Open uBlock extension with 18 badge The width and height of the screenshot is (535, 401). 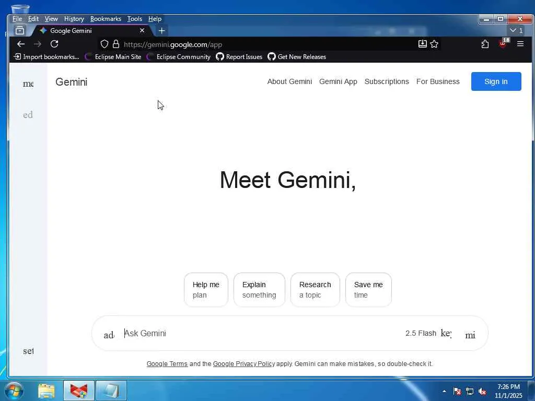pos(504,43)
